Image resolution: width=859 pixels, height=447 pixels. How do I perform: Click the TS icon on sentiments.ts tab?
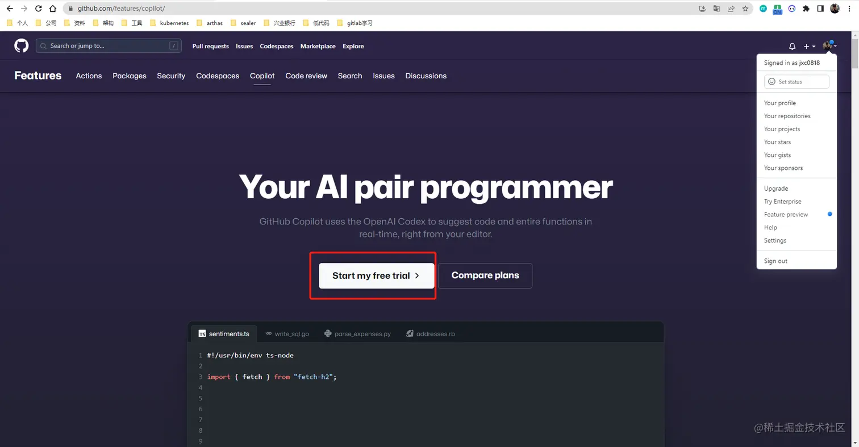pyautogui.click(x=202, y=334)
